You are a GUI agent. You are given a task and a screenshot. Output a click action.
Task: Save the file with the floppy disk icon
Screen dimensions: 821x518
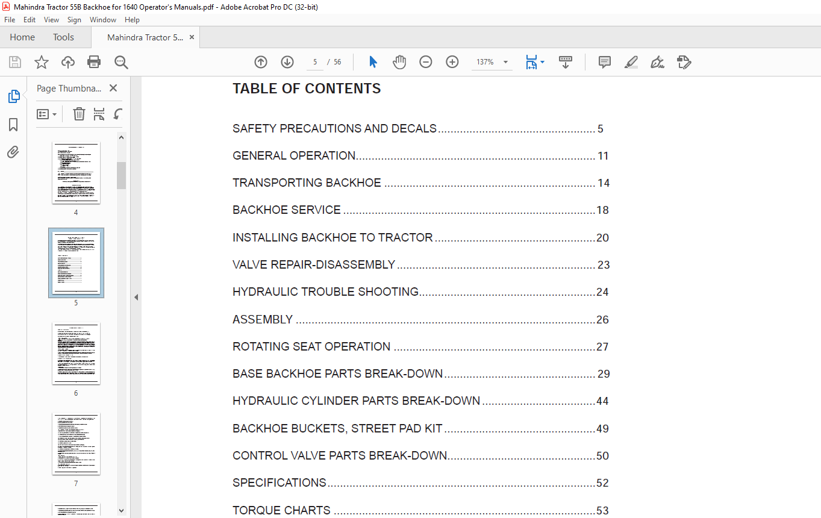coord(15,62)
